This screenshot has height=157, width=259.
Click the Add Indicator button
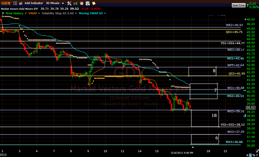(x=34, y=3)
